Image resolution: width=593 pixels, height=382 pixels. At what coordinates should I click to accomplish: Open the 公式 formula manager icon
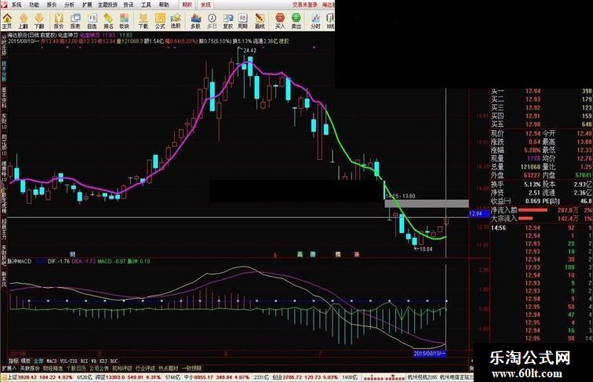pos(160,21)
